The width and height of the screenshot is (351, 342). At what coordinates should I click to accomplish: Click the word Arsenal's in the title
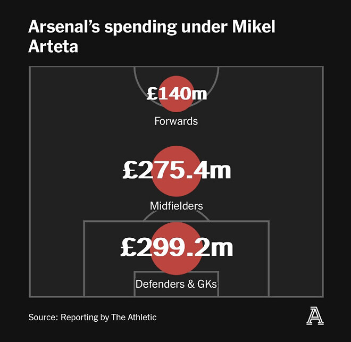[64, 27]
